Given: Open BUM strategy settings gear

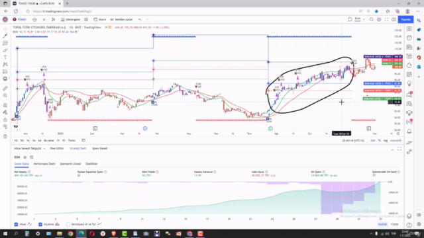Looking at the screenshot, I should [25, 157].
